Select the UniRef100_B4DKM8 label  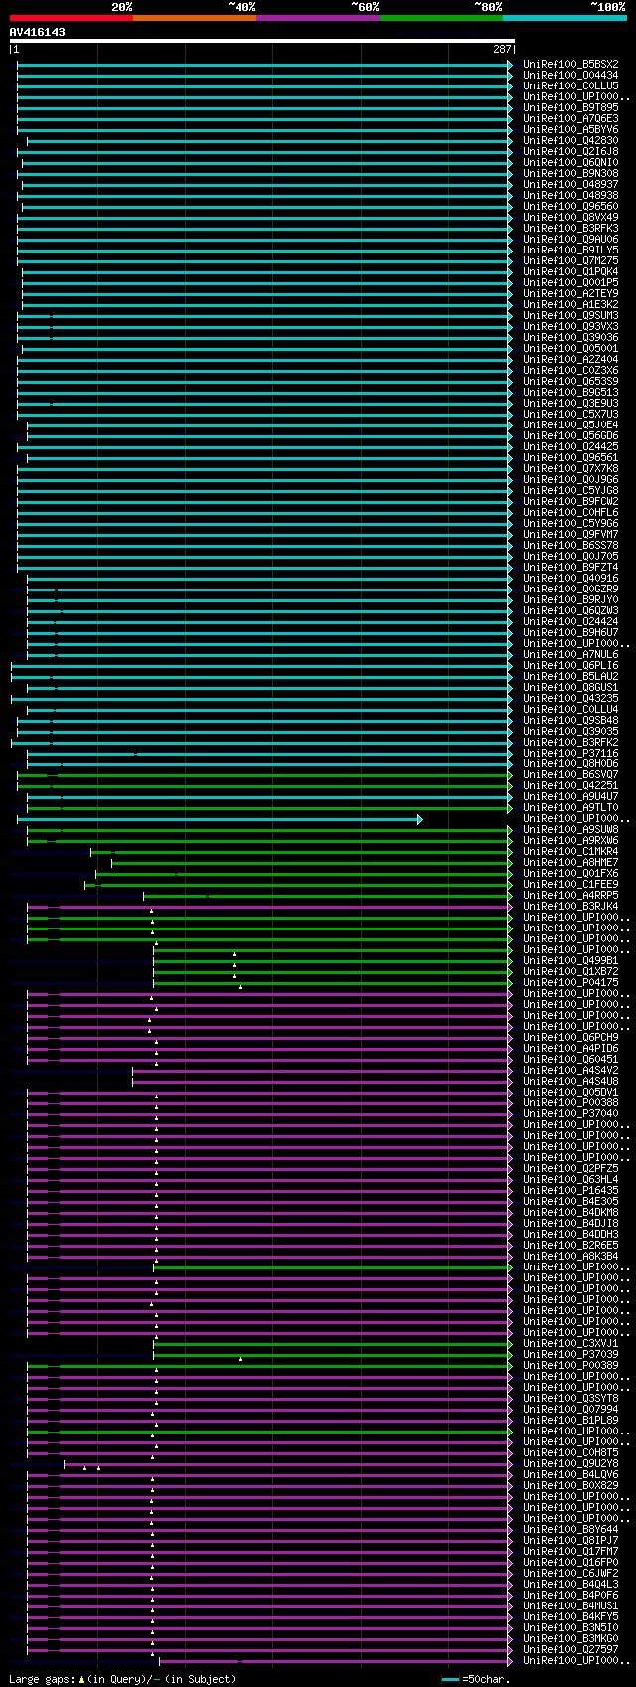pyautogui.click(x=570, y=1212)
